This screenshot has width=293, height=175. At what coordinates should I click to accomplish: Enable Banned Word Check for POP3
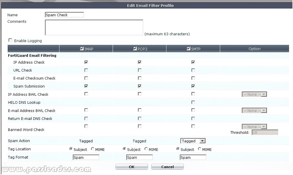140,126
